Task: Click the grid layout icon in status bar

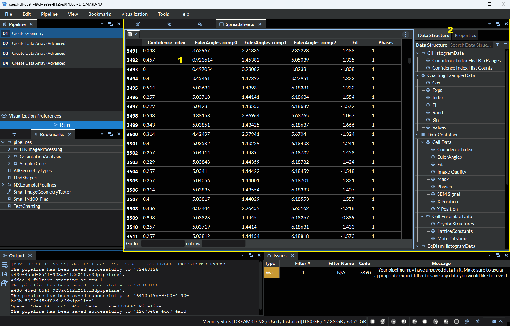Action: tap(494, 321)
